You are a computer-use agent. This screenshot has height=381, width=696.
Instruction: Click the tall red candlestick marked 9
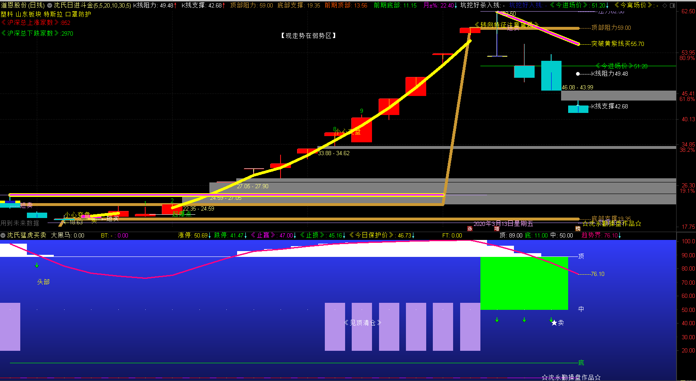pyautogui.click(x=362, y=130)
